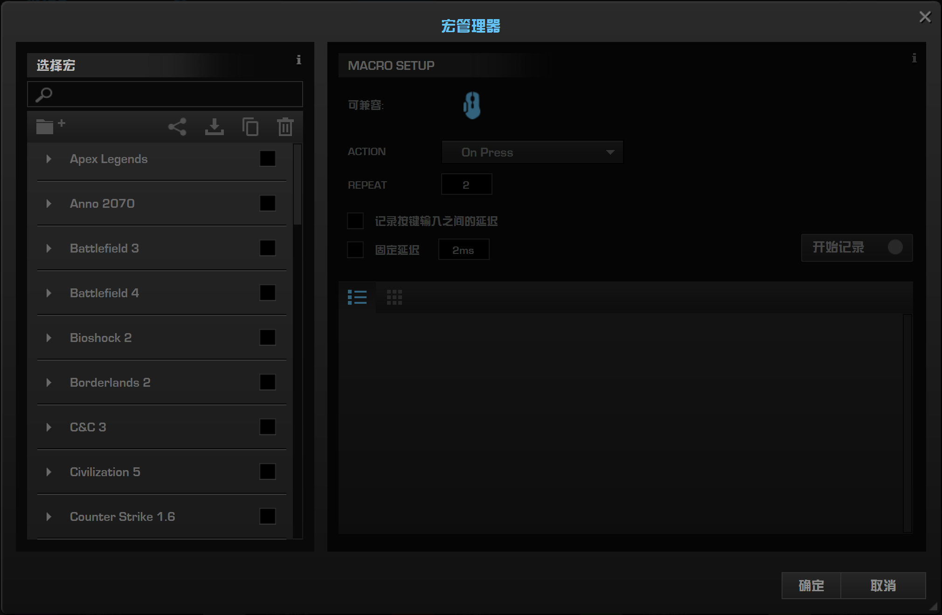Switch to grid view of macro steps
Image resolution: width=942 pixels, height=615 pixels.
(395, 297)
